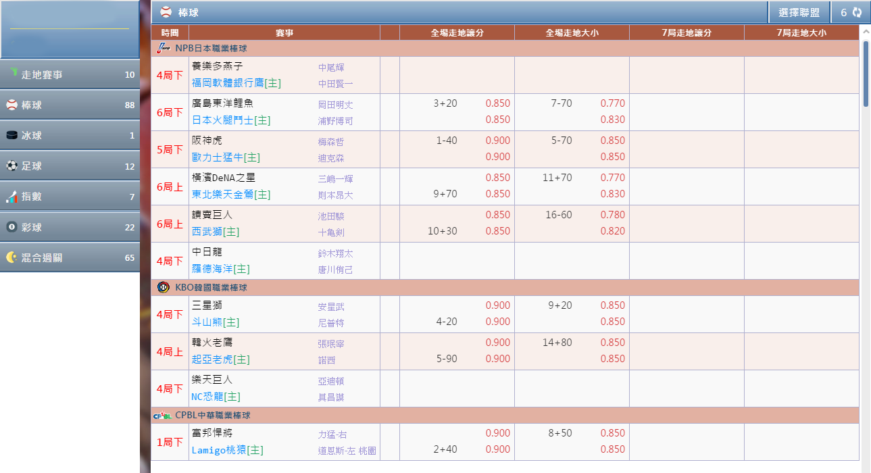This screenshot has width=871, height=473.
Task: Click 0.850 handicap odds for 廣島東洋鯉魚
Action: (498, 103)
